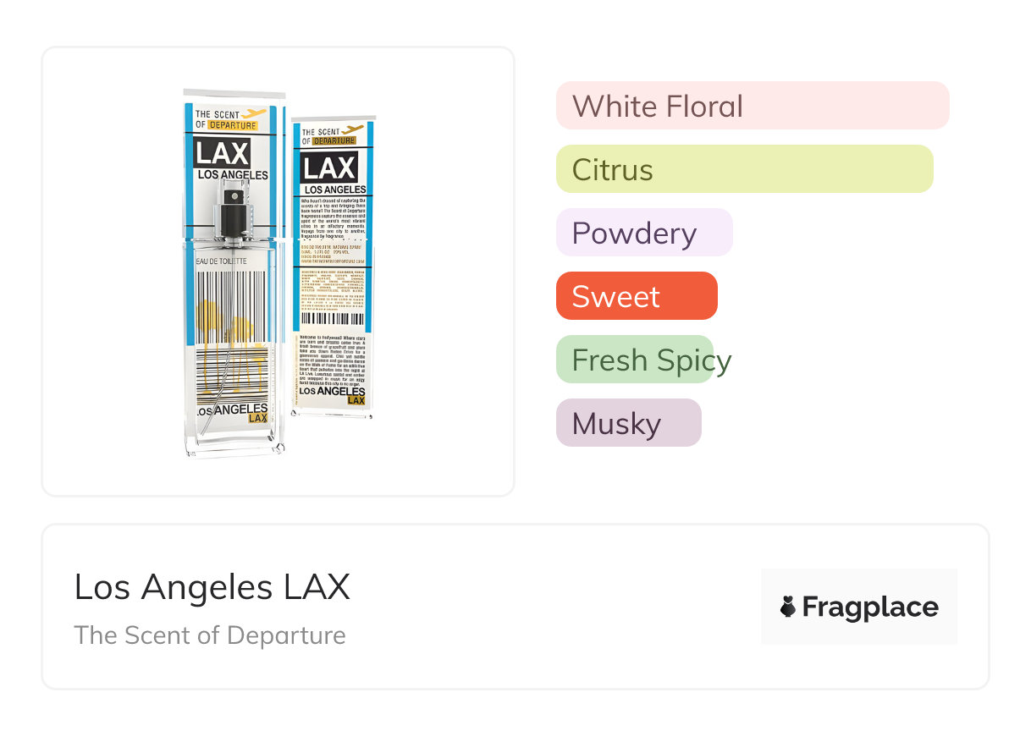Select the Citrus accord bar

pos(744,169)
